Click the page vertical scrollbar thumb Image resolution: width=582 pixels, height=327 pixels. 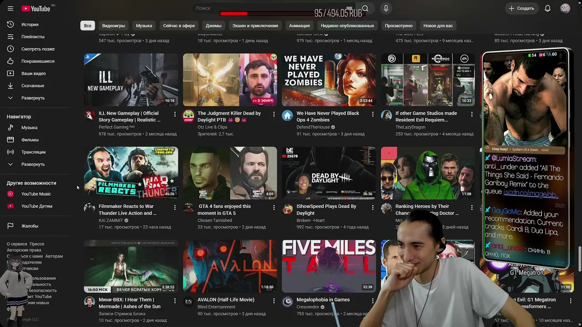[x=580, y=258]
